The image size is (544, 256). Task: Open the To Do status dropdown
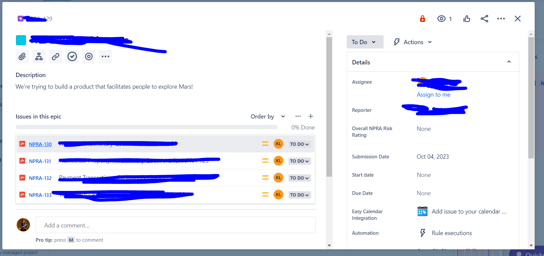tap(365, 42)
